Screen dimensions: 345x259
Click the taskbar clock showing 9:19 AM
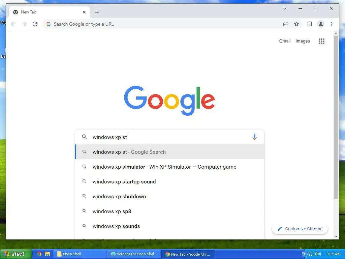click(x=333, y=254)
